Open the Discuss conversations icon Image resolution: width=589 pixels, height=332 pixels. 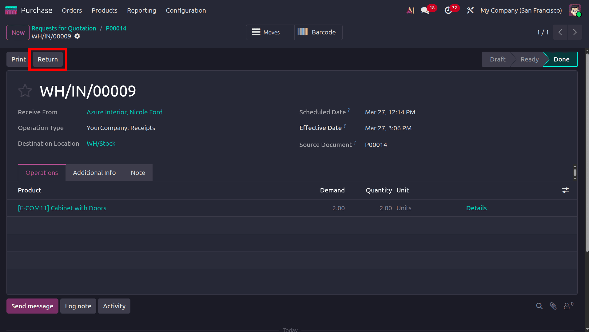[x=424, y=10]
